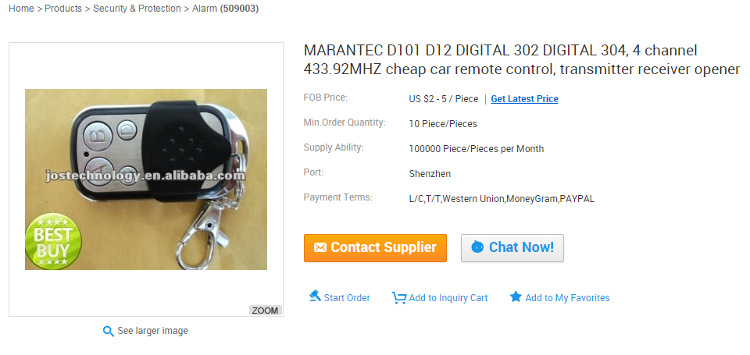Click the green Best Buy badge
Screen dimensions: 750x355
click(53, 240)
